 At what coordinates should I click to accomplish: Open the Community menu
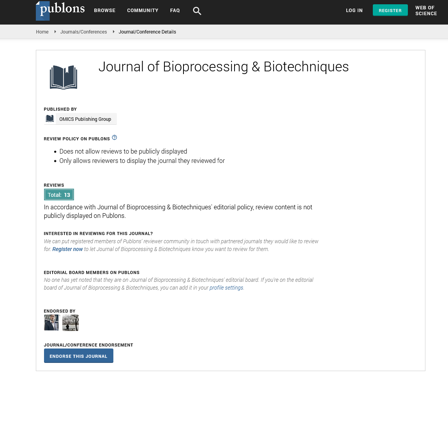[x=143, y=11]
